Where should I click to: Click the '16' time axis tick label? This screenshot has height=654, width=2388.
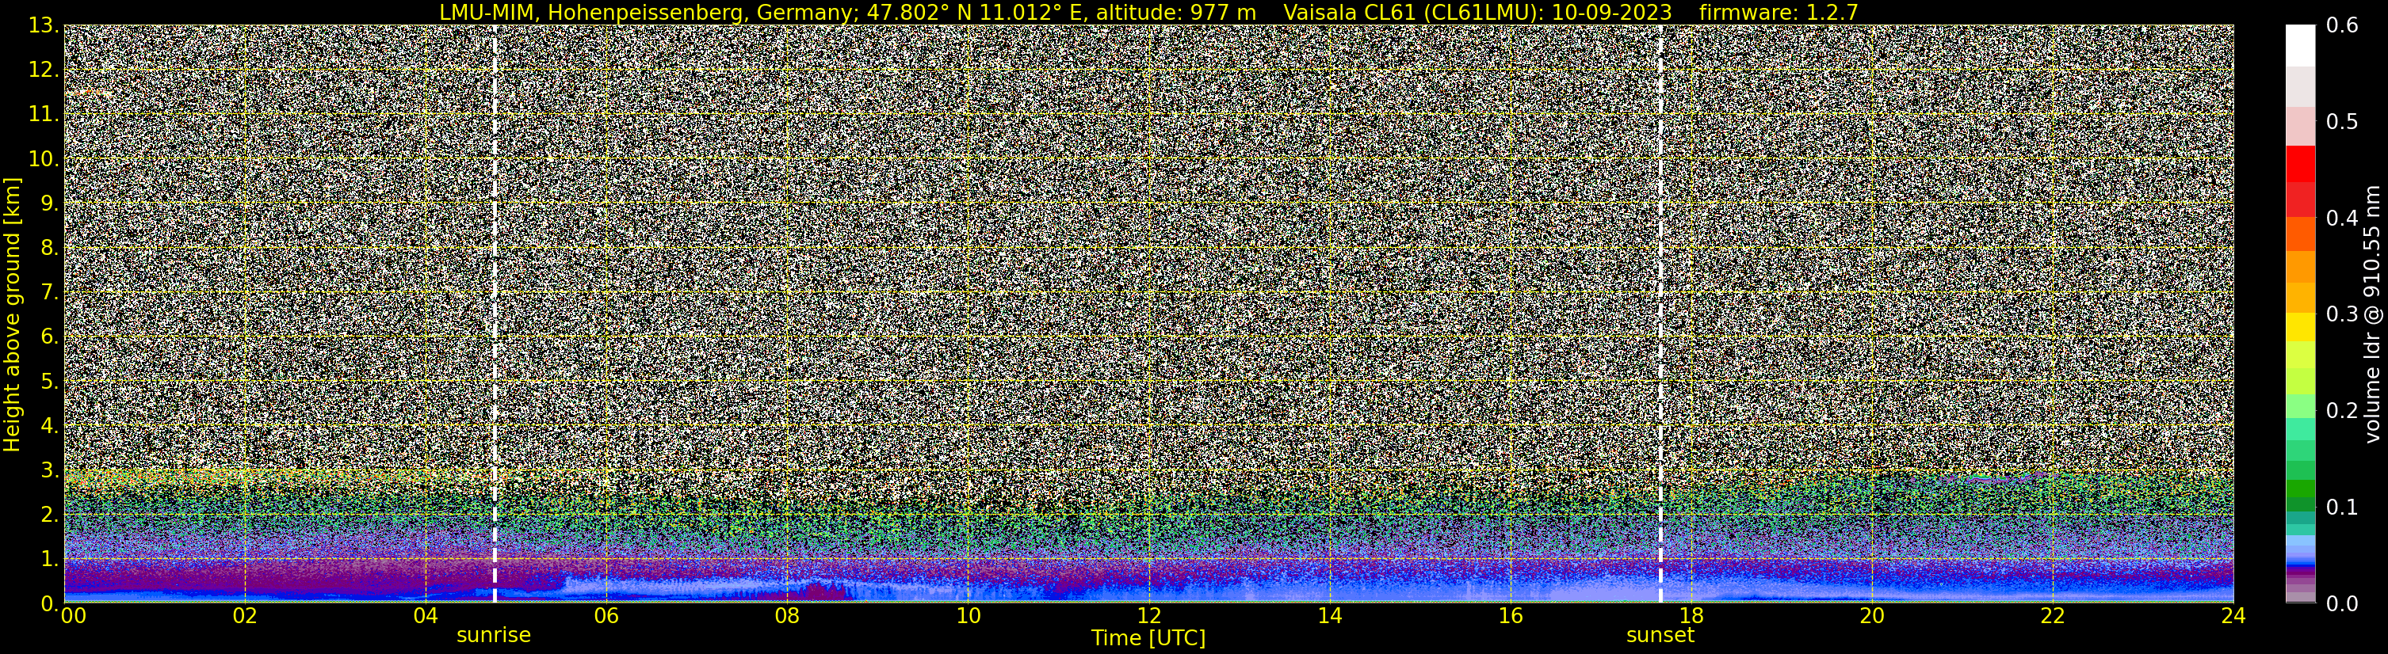(1510, 617)
